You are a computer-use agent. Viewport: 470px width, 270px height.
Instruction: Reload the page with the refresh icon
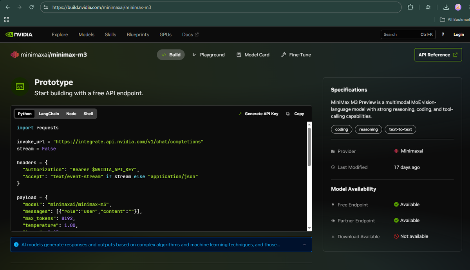click(x=32, y=7)
